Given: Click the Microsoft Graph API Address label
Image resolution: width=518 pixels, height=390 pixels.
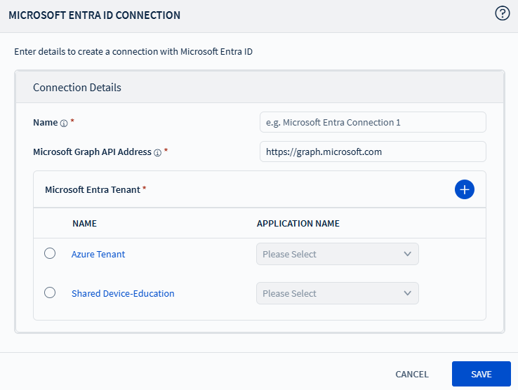Looking at the screenshot, I should [92, 152].
